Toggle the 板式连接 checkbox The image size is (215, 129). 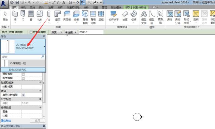pos(23,78)
